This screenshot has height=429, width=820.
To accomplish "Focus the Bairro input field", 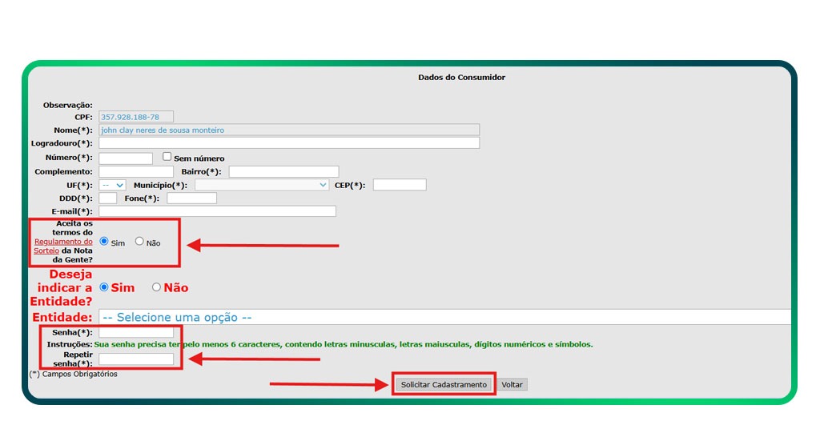I will tap(283, 172).
